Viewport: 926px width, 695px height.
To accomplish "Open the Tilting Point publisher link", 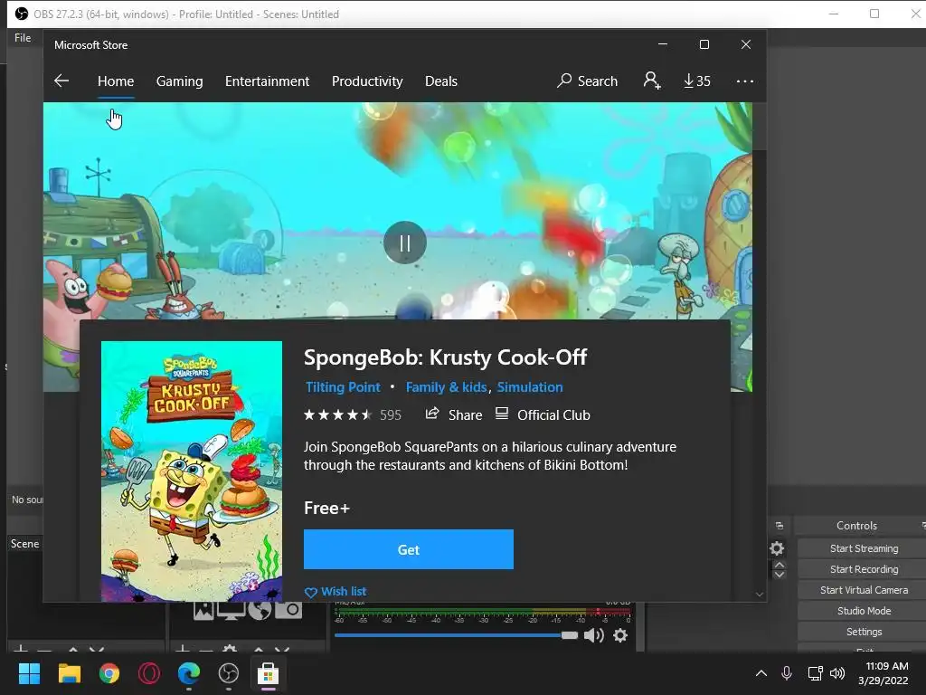I will click(343, 387).
